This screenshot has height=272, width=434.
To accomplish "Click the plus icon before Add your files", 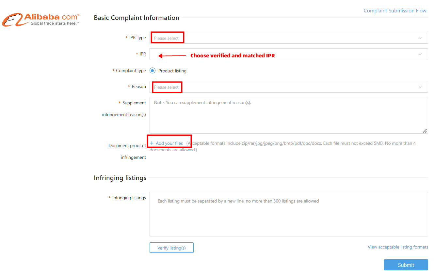I will pyautogui.click(x=152, y=143).
